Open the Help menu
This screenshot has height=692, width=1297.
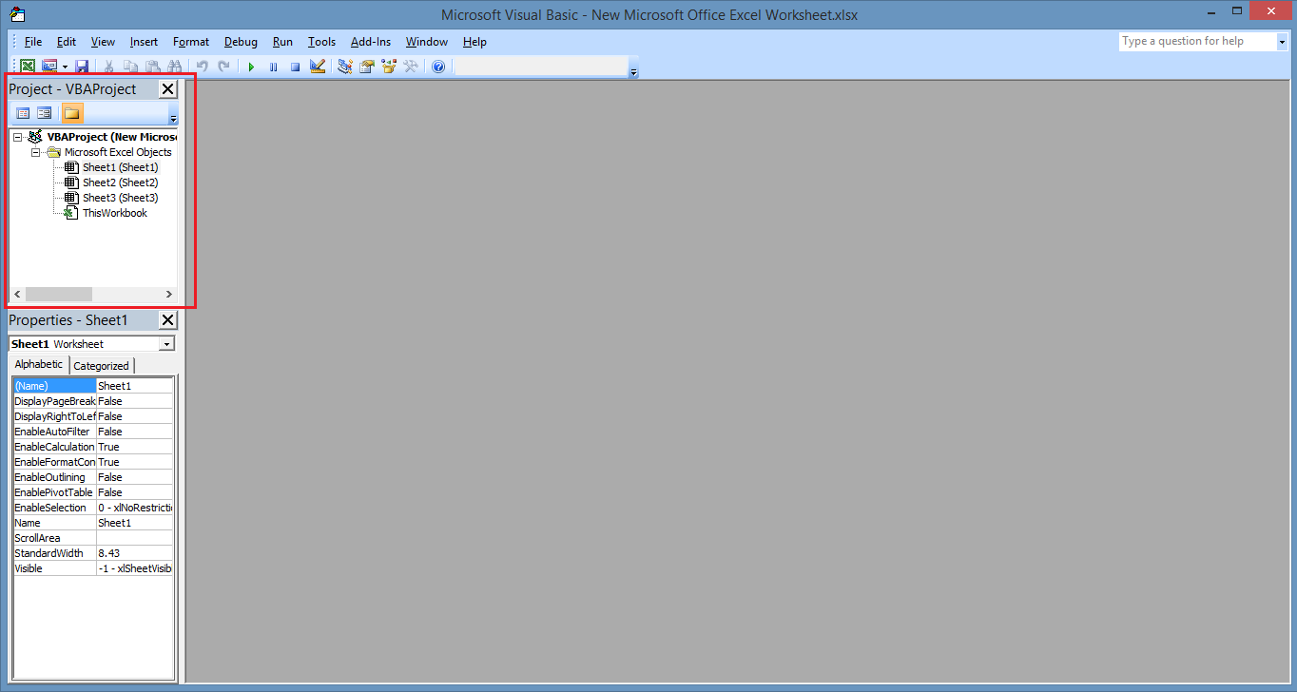click(x=475, y=42)
